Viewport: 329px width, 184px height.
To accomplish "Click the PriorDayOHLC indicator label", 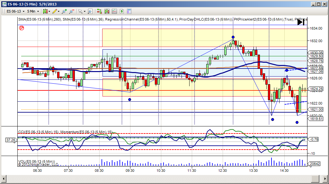I will point(205,19).
